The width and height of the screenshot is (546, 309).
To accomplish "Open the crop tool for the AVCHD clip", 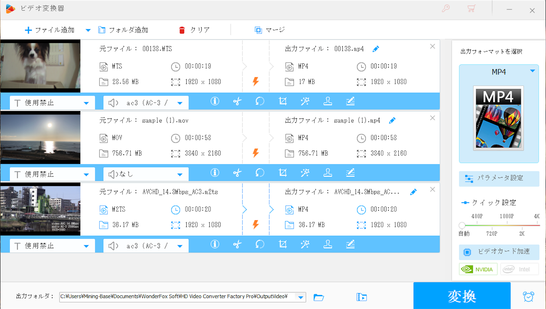I will tap(283, 244).
